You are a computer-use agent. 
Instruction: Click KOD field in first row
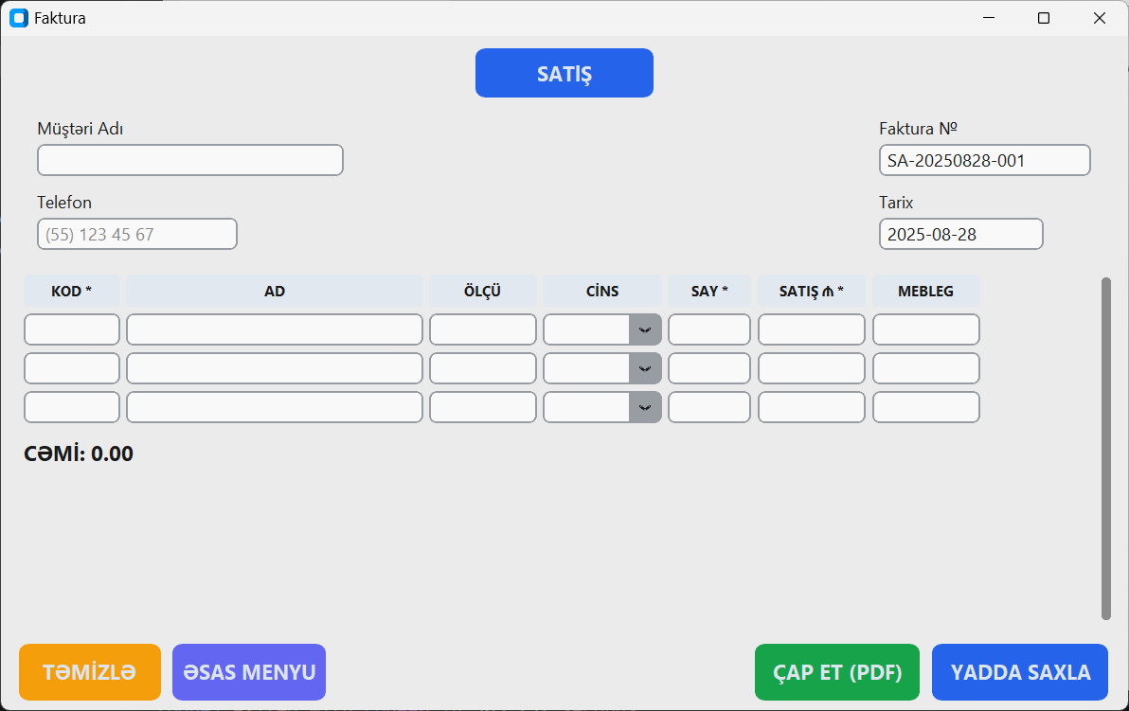pos(72,329)
